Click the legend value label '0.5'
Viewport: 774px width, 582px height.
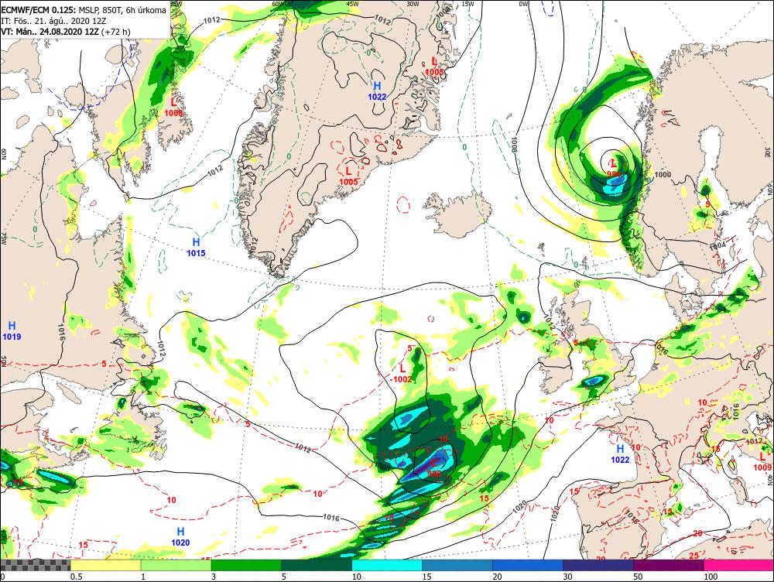pos(76,577)
